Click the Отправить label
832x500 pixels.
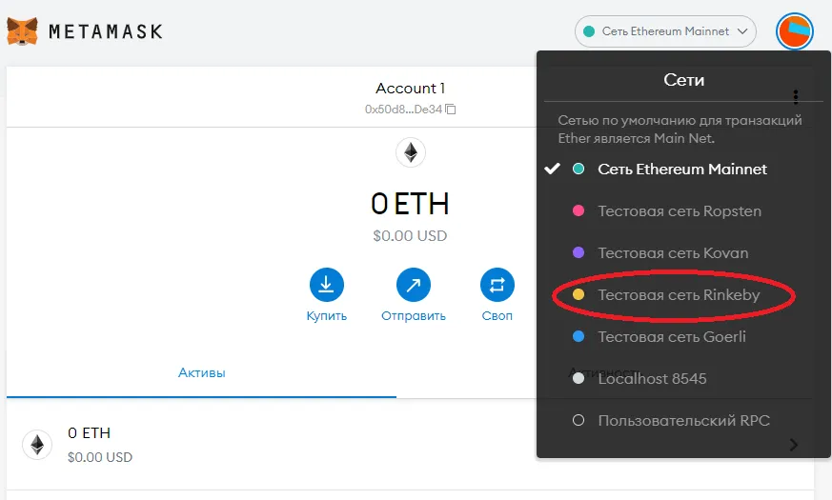click(x=414, y=316)
